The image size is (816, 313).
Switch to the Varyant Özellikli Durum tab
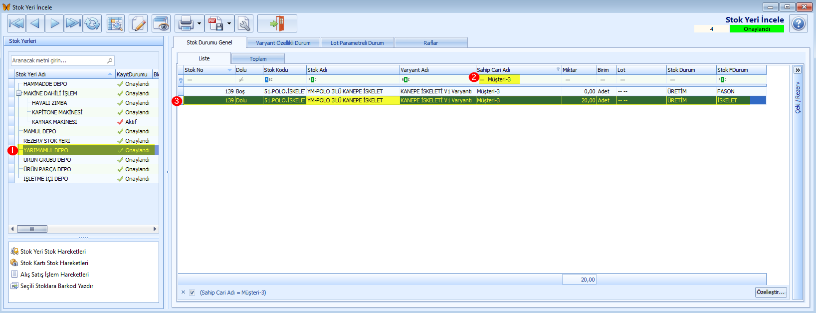[283, 43]
